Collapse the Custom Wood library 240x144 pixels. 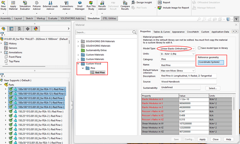pyautogui.click(x=78, y=64)
